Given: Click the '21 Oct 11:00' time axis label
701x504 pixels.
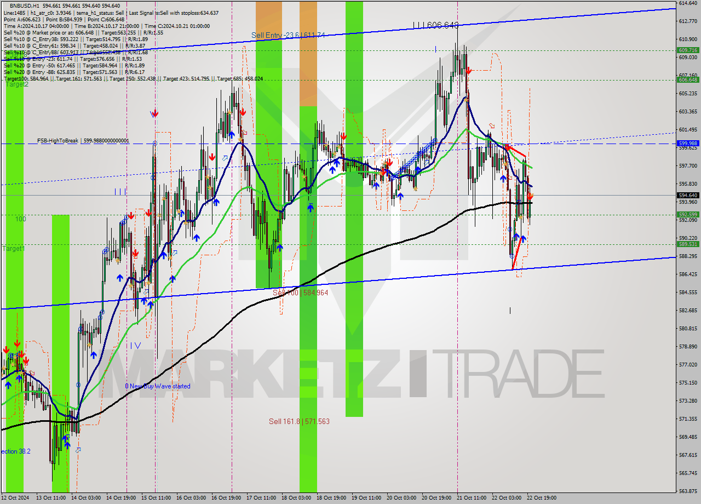Looking at the screenshot, I should pyautogui.click(x=472, y=498).
